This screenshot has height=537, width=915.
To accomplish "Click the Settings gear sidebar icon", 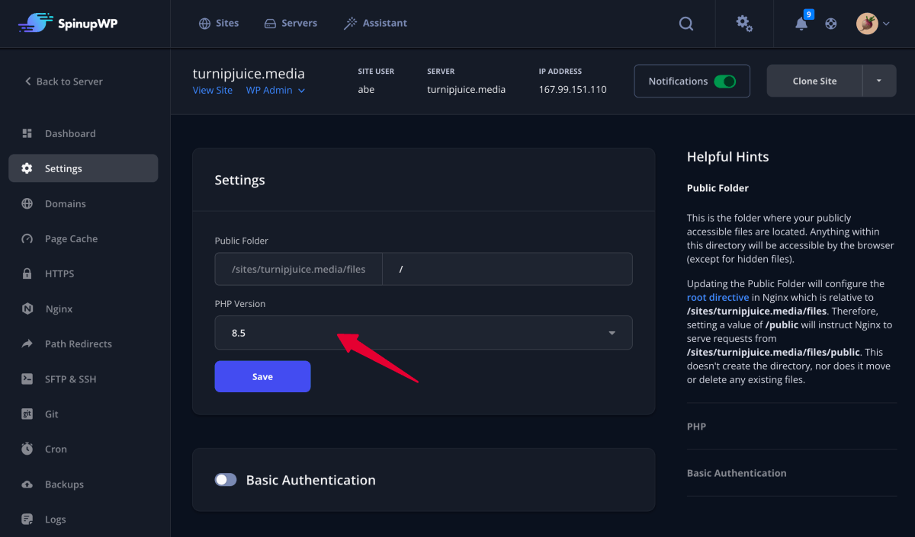I will click(x=27, y=168).
